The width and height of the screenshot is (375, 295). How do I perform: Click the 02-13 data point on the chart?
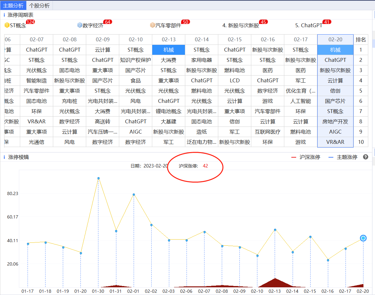pyautogui.click(x=275, y=230)
